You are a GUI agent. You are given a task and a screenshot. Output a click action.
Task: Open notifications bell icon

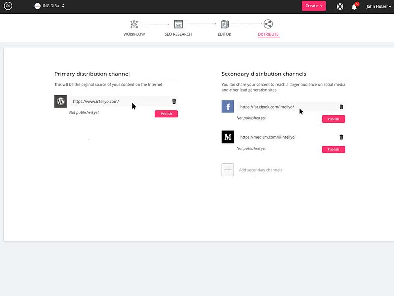[x=354, y=7]
